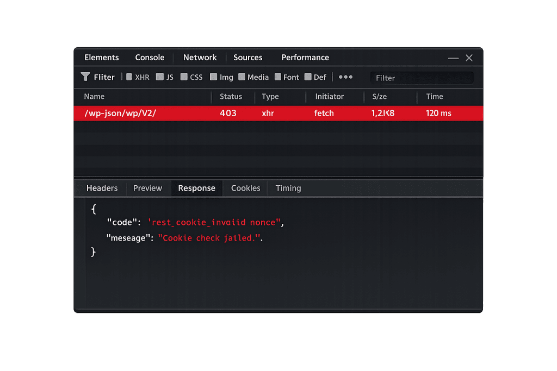Enable the Img filter checkbox
Viewport: 557px width, 371px height.
pos(213,77)
